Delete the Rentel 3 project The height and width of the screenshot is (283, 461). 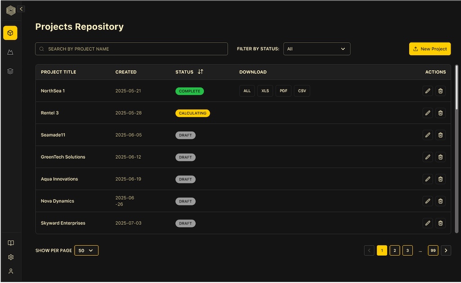(x=440, y=113)
